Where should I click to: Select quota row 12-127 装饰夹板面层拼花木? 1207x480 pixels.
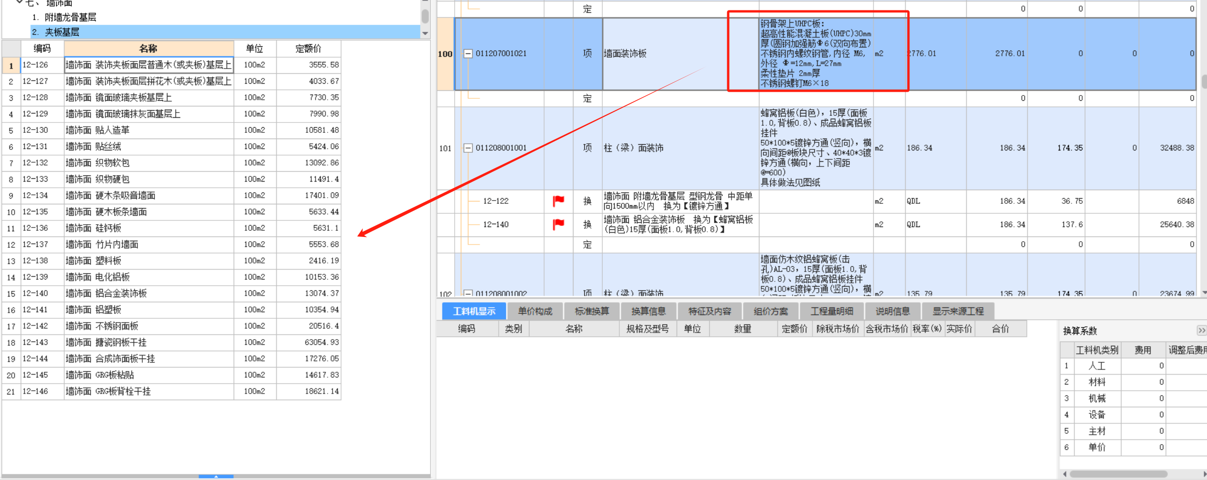point(171,81)
